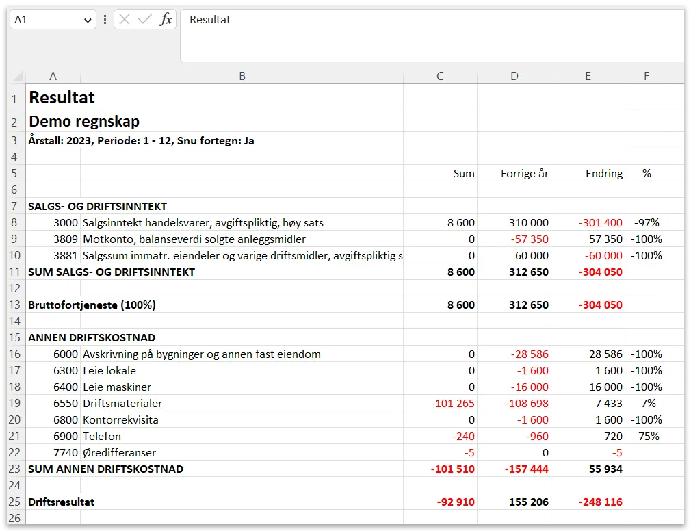Click the Resultat title cell

click(x=62, y=98)
